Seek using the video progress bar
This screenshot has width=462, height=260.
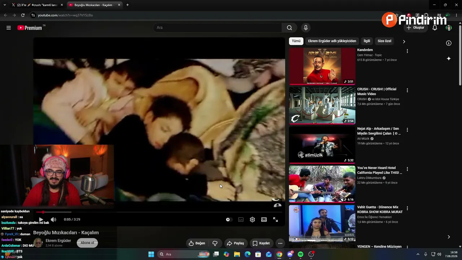tap(159, 212)
